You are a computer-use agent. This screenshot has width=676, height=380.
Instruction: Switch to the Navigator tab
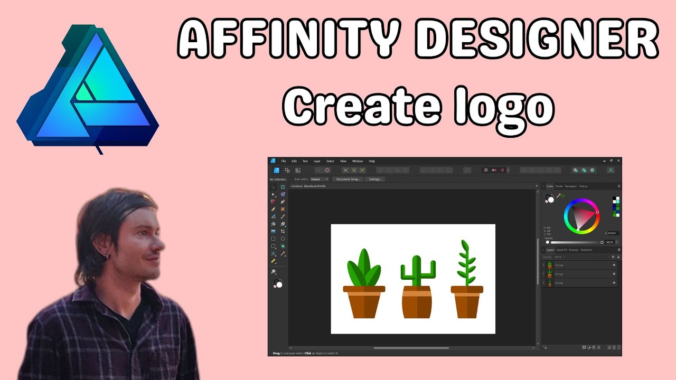click(571, 186)
